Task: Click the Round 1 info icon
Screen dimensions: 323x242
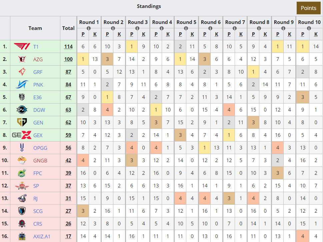Action: point(89,28)
